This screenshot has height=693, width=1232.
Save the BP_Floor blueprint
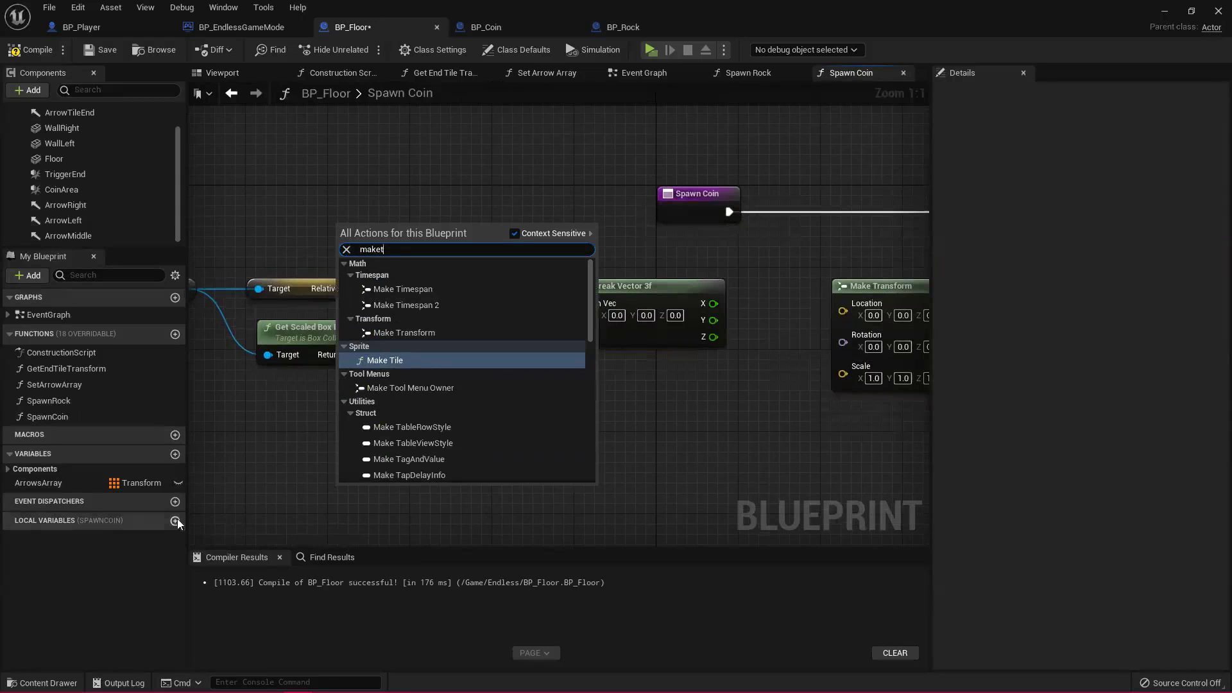[x=100, y=50]
